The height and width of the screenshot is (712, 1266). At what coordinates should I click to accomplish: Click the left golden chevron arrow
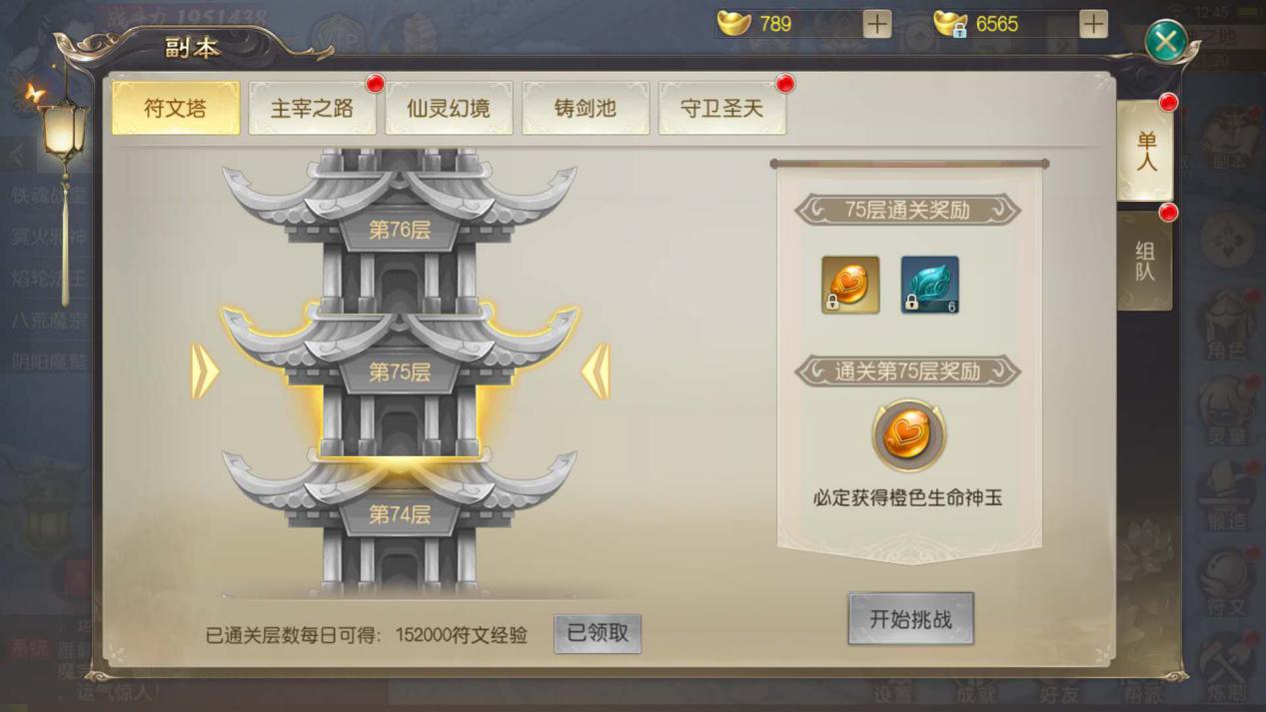point(204,371)
